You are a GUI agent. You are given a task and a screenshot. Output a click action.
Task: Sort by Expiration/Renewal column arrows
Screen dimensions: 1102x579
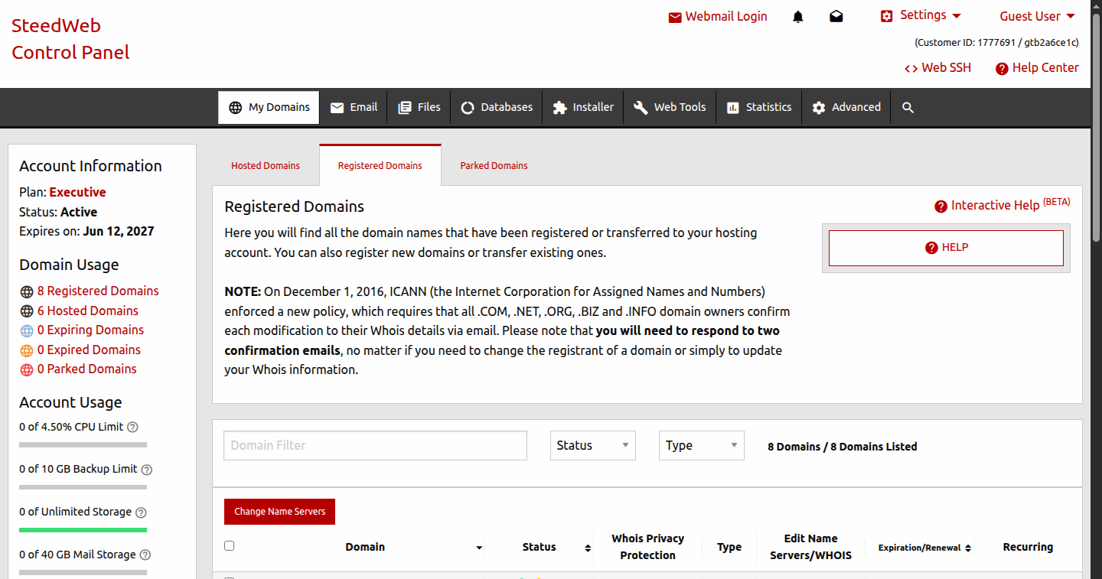(x=968, y=548)
